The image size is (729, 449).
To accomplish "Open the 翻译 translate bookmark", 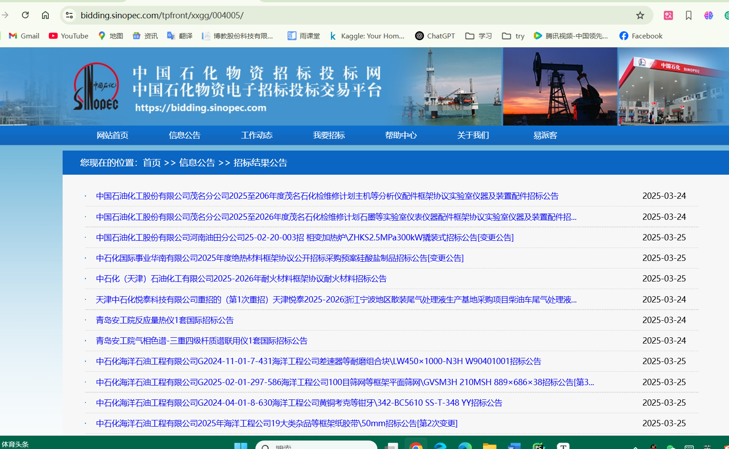I will click(x=180, y=36).
